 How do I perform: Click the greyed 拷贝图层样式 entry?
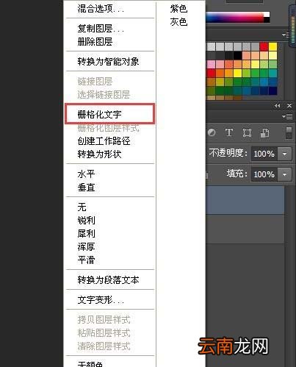click(104, 320)
